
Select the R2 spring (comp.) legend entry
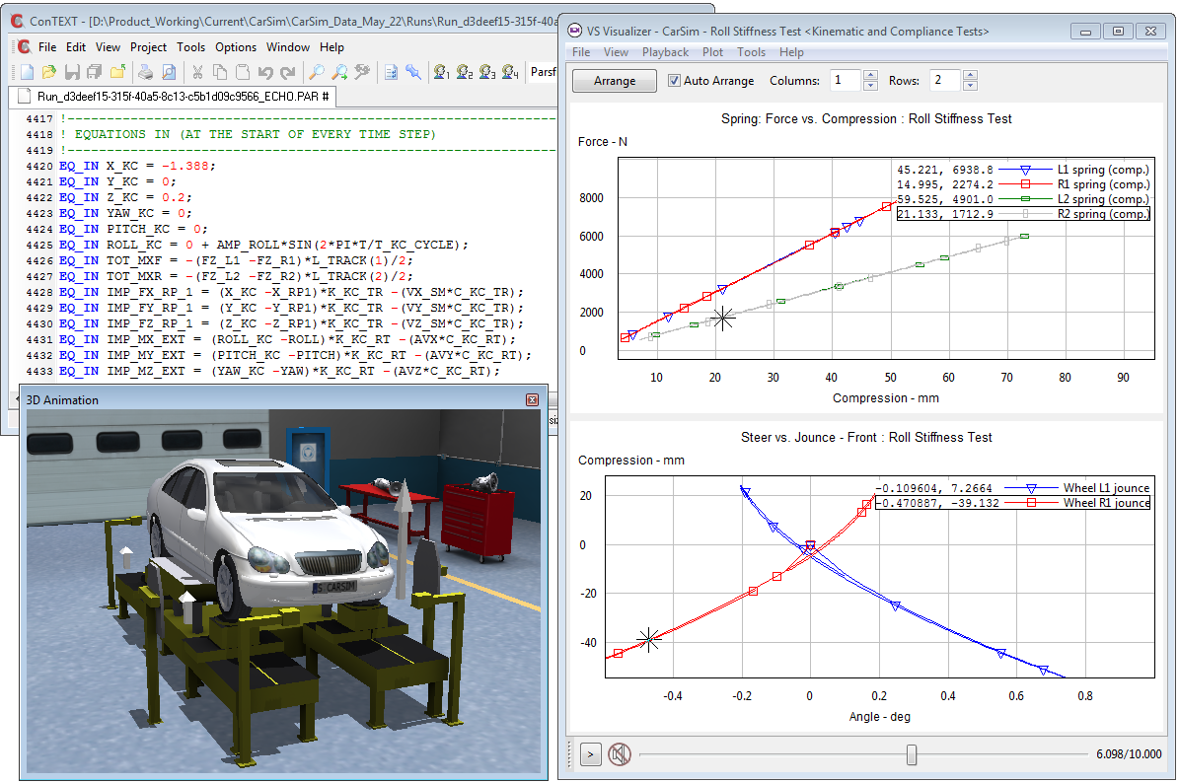tap(1023, 214)
